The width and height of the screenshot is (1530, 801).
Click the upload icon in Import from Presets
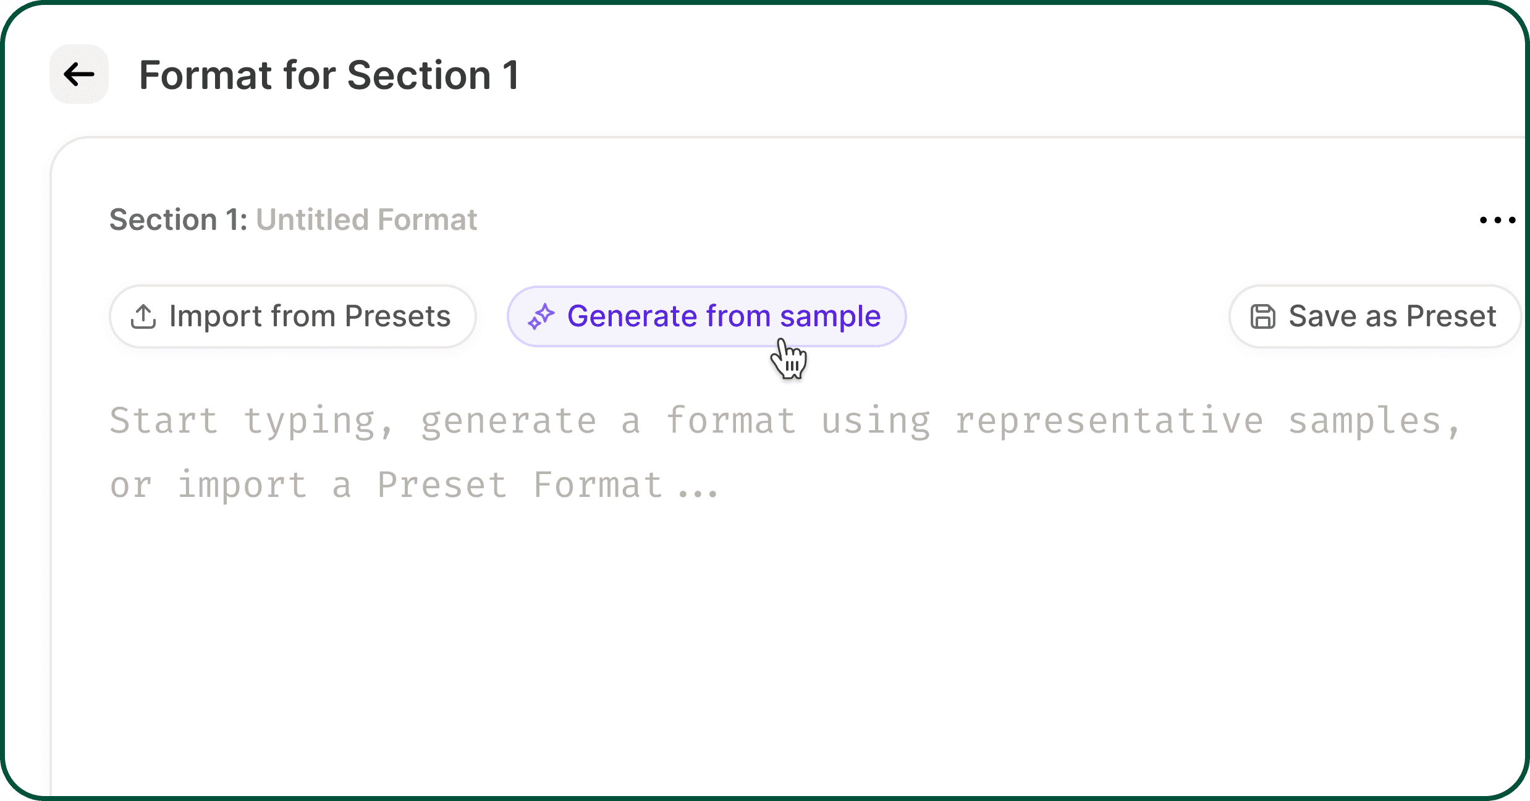coord(143,316)
